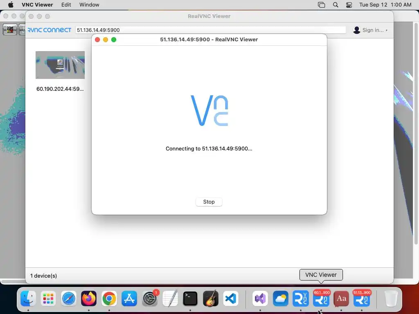Minimize the connecting dialog with yellow button

pos(106,40)
